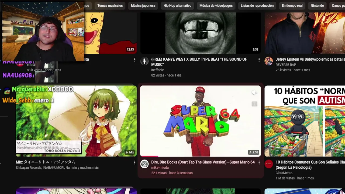Go to ineffable channel name link
This screenshot has width=345, height=194.
point(157,70)
